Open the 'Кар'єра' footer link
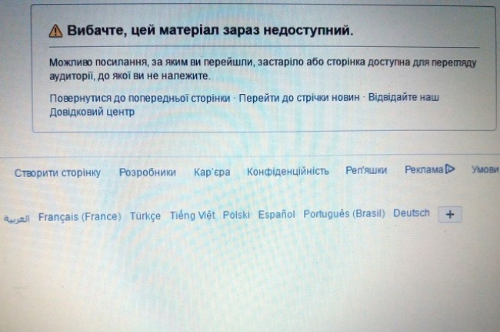 click(212, 172)
